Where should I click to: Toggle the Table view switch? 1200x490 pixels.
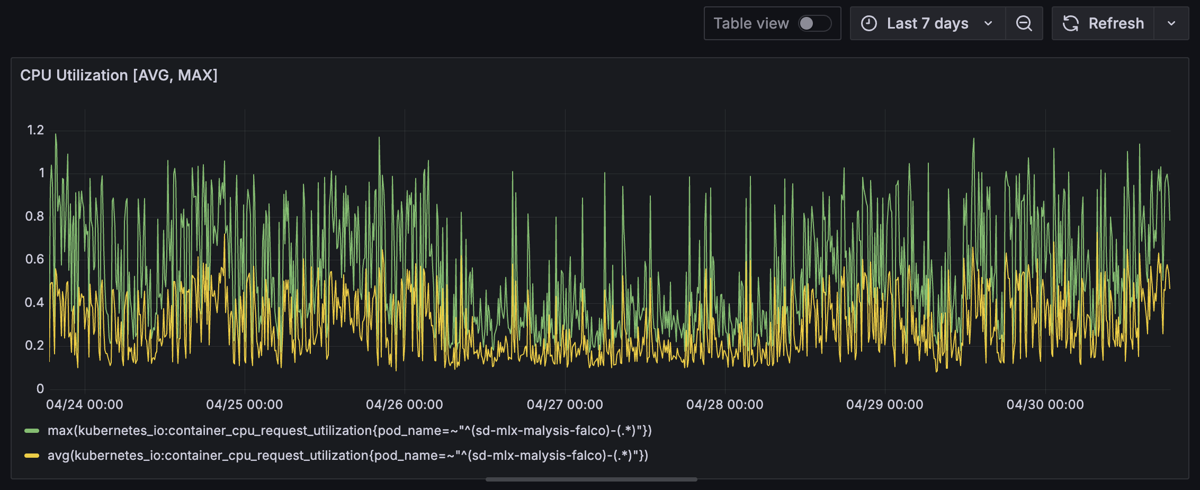point(814,24)
